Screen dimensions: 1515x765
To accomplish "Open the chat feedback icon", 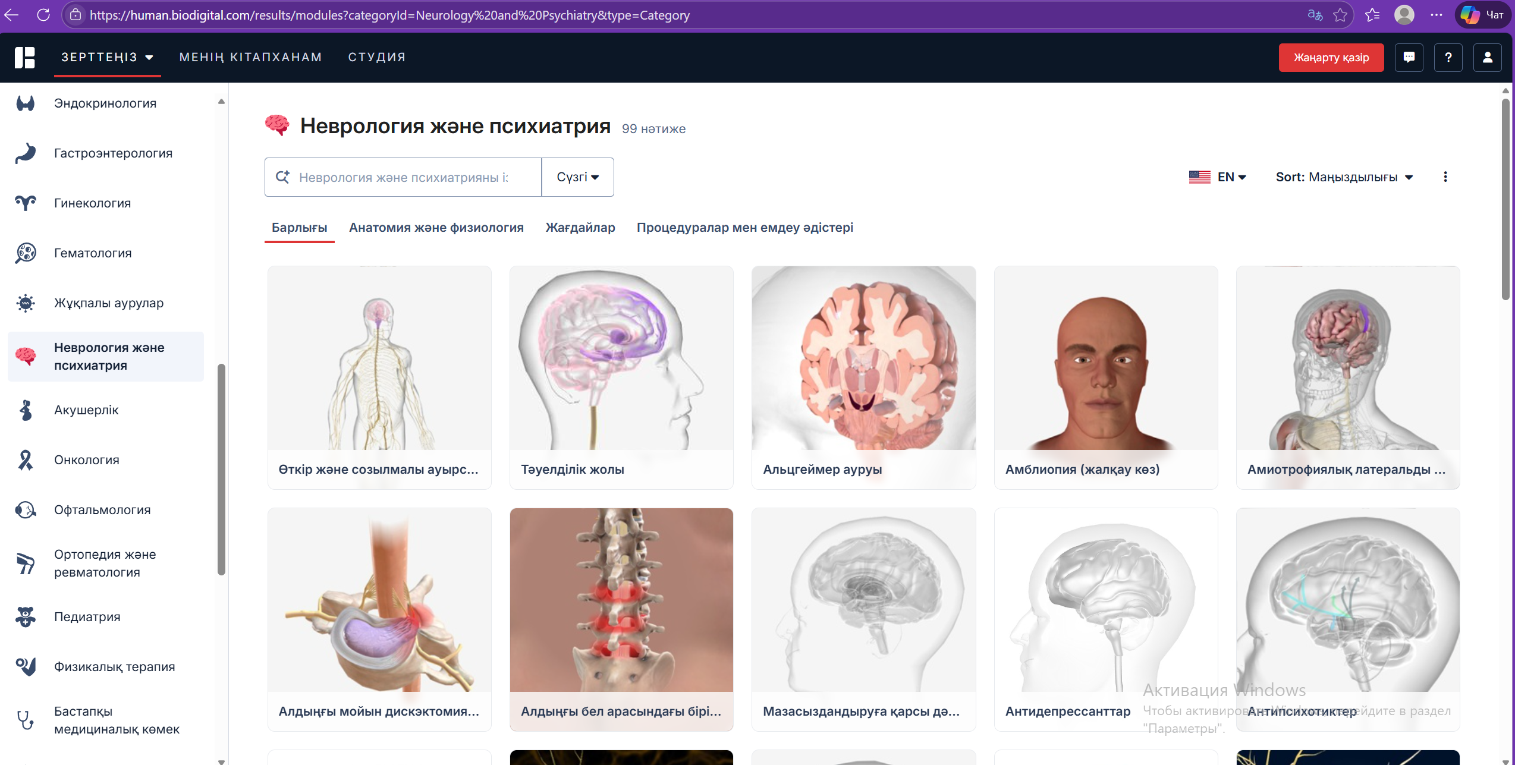I will pos(1409,57).
